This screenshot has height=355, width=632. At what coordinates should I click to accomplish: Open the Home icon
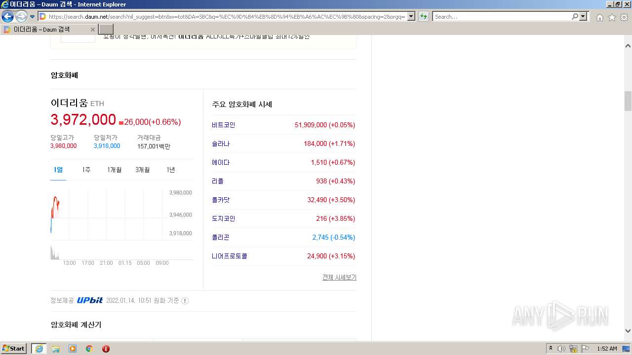(599, 17)
